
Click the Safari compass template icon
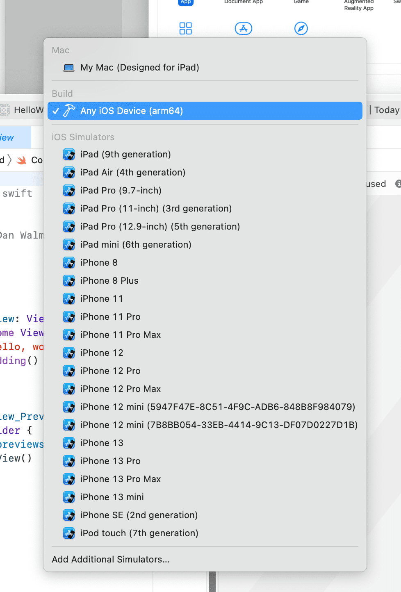301,28
